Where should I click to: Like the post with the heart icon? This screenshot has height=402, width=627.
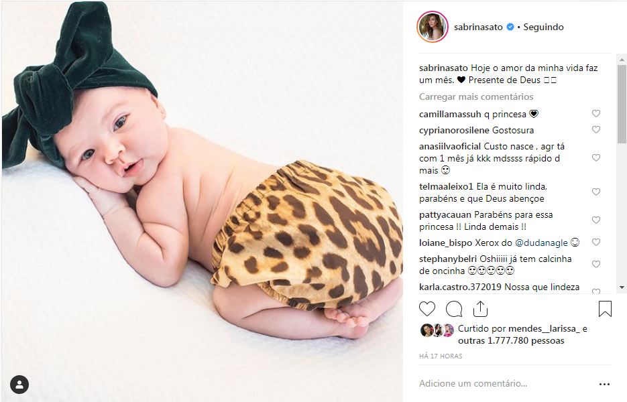point(427,309)
